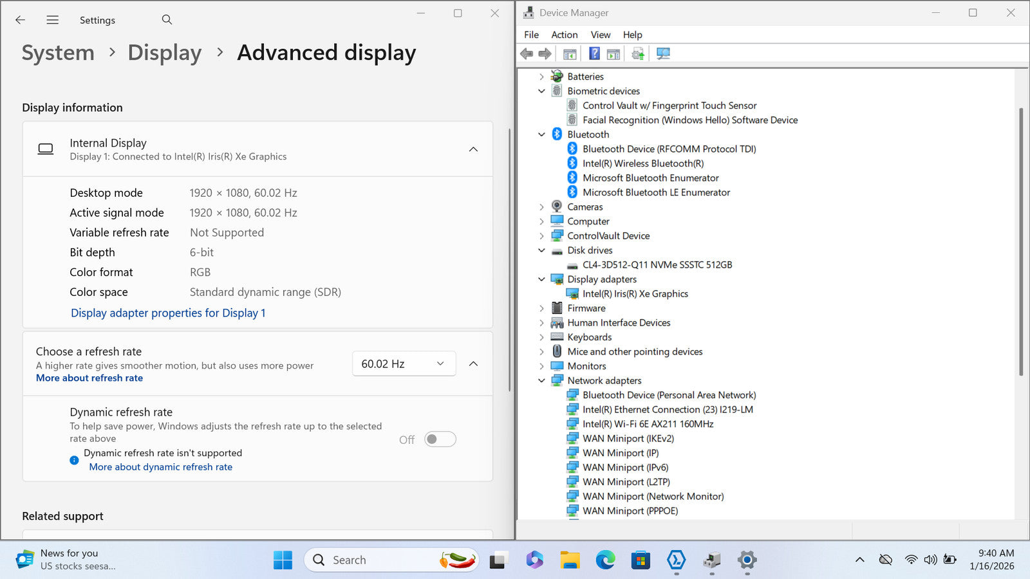Click the Update device driver toolbar icon
This screenshot has height=579, width=1030.
click(637, 54)
